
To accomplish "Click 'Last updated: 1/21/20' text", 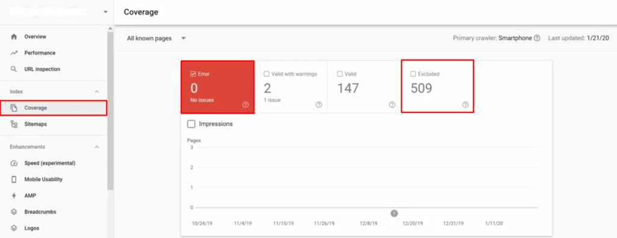I will pyautogui.click(x=578, y=38).
